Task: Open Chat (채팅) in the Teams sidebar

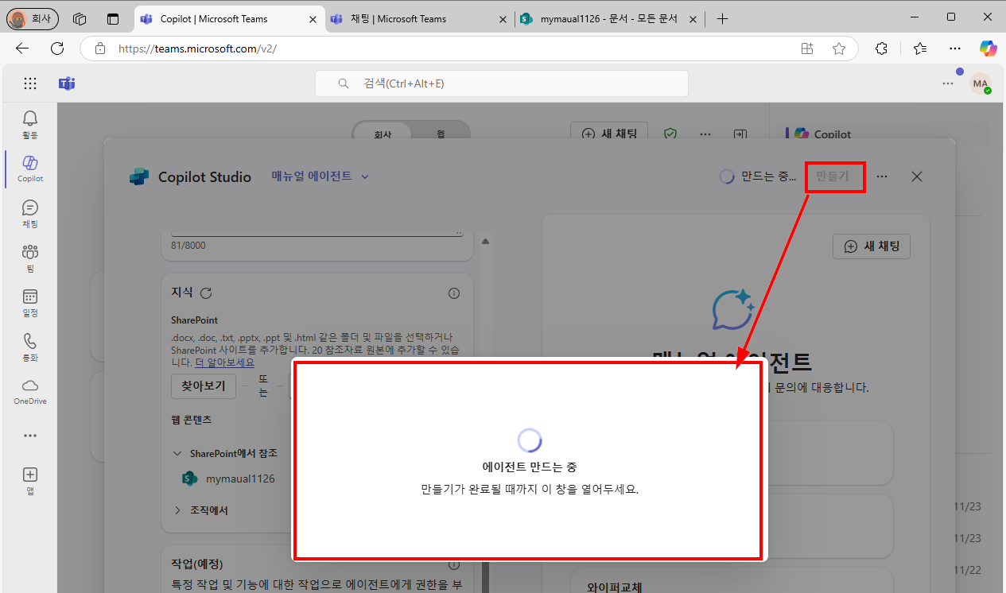Action: tap(30, 213)
